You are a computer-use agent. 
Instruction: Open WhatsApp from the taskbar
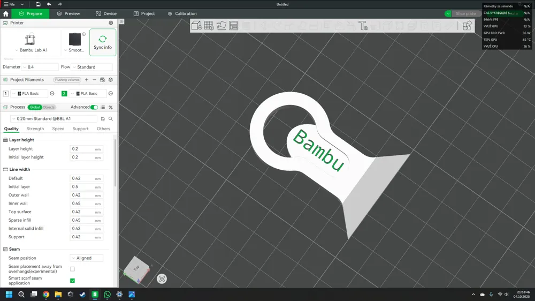(107, 294)
